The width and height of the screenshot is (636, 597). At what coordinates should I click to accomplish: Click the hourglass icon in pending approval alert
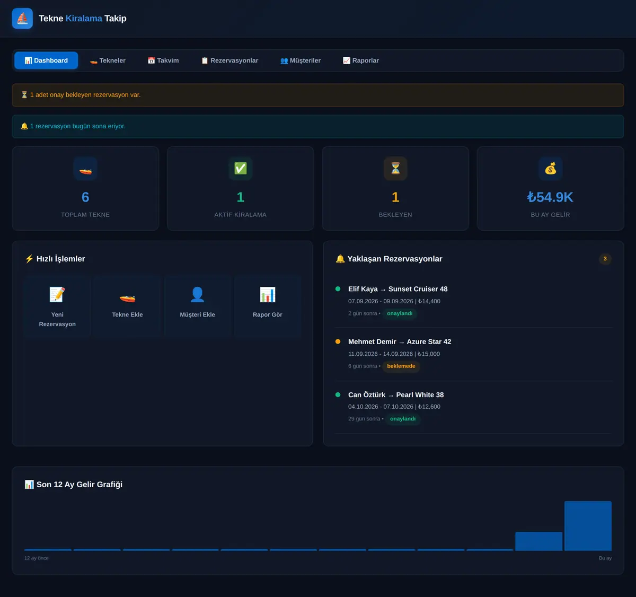(x=24, y=95)
